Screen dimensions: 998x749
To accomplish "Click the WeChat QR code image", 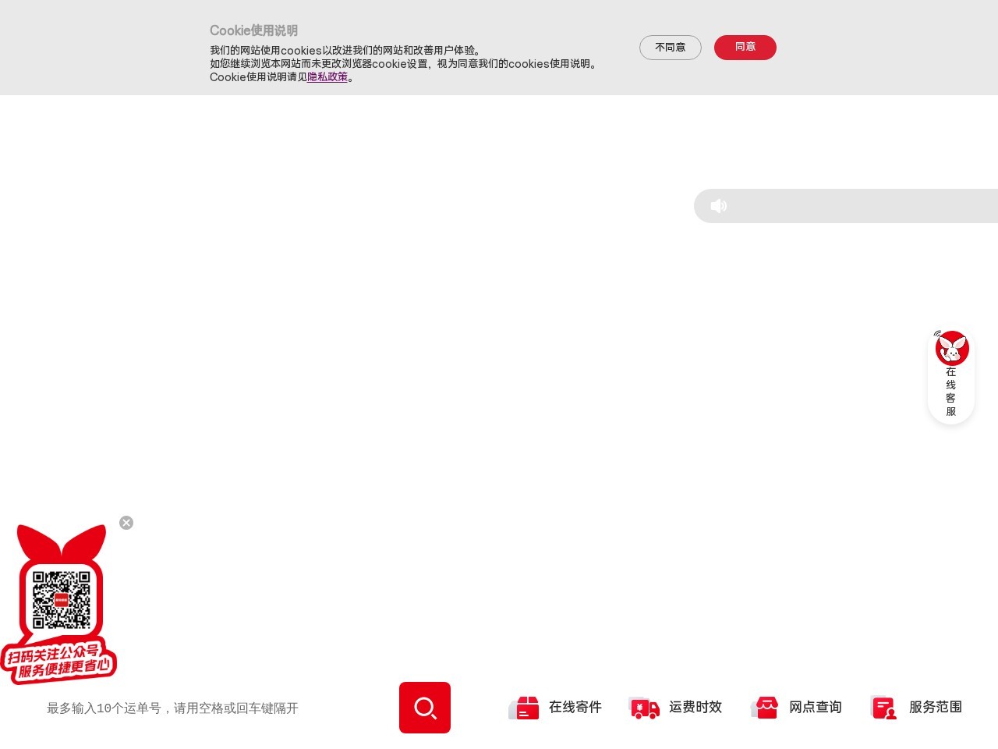I will click(62, 599).
